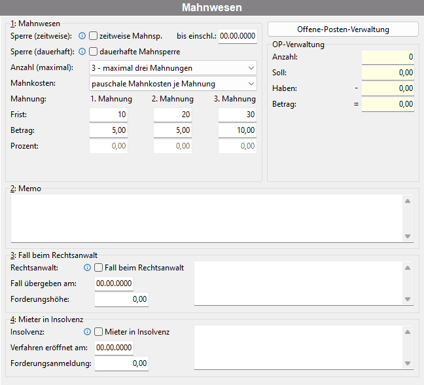Click scroll-down arrow in Insolvenz notes box
Screen dimensions: 424x385
(x=408, y=363)
